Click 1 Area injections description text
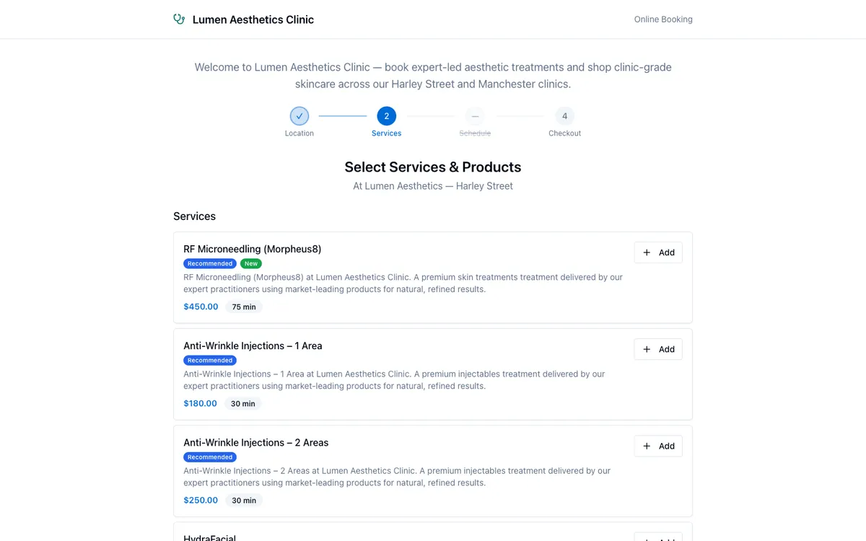This screenshot has width=866, height=541. (394, 379)
